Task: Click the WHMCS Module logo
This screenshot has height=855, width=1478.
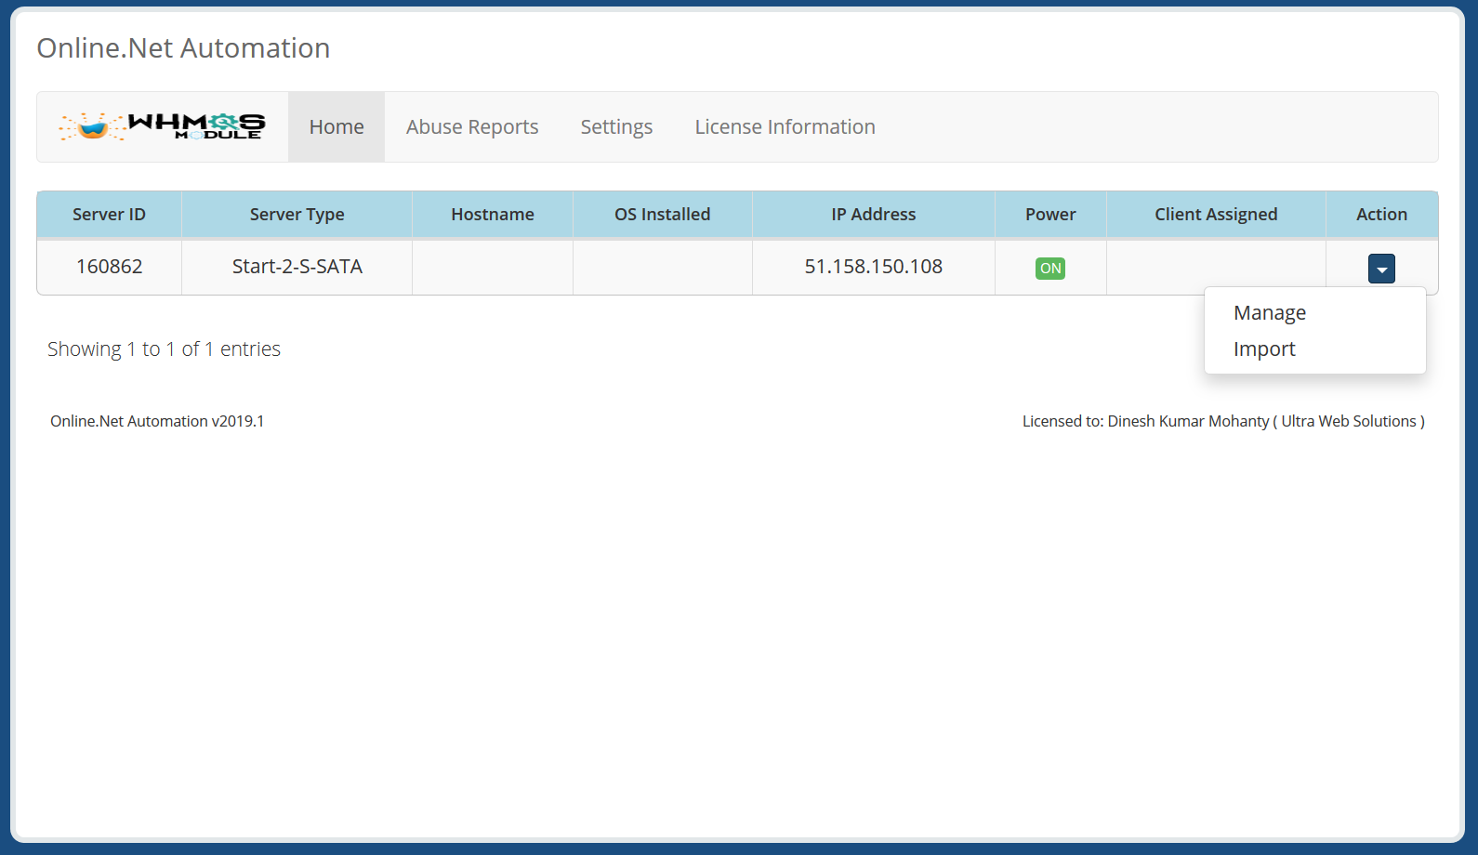Action: coord(162,126)
